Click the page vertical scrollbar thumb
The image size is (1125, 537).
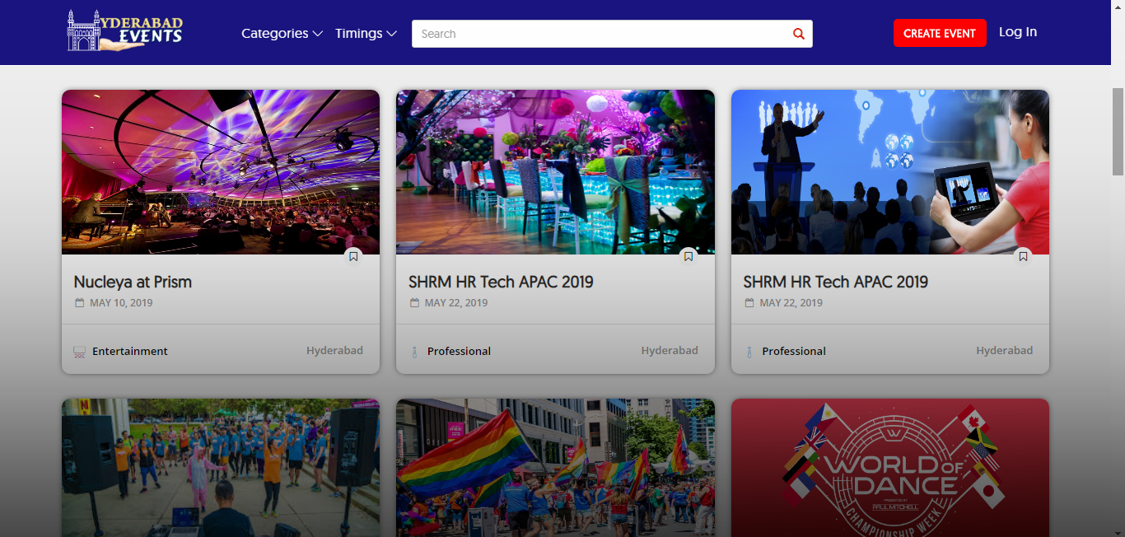click(1118, 132)
